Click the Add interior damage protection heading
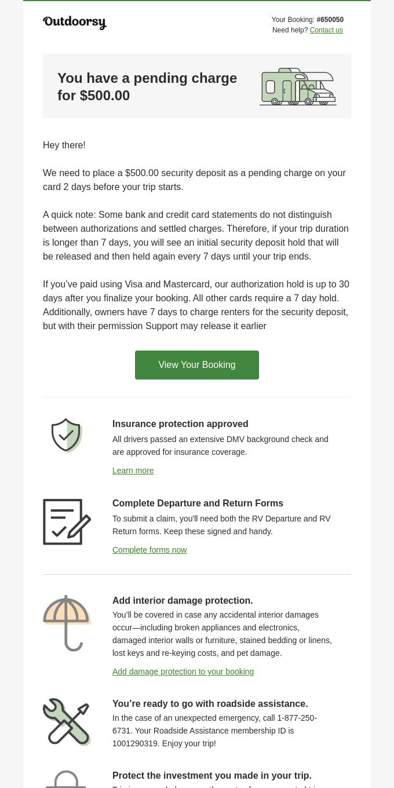The height and width of the screenshot is (788, 394). click(183, 600)
